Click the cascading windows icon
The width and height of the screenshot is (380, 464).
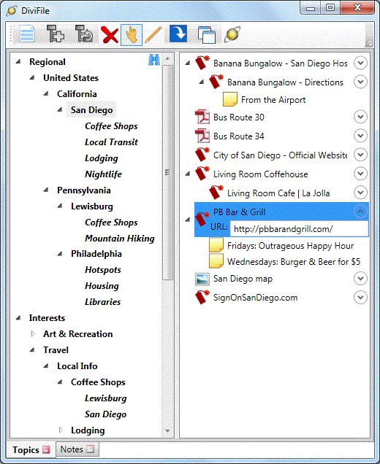206,35
